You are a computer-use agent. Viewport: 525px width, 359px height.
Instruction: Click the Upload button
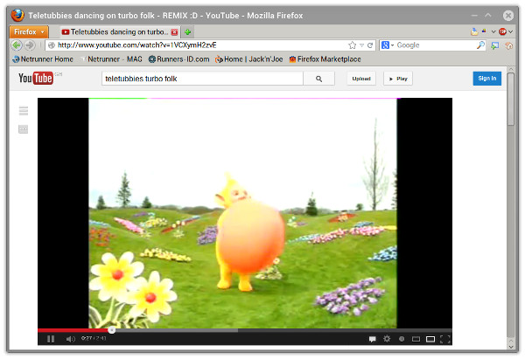click(361, 79)
